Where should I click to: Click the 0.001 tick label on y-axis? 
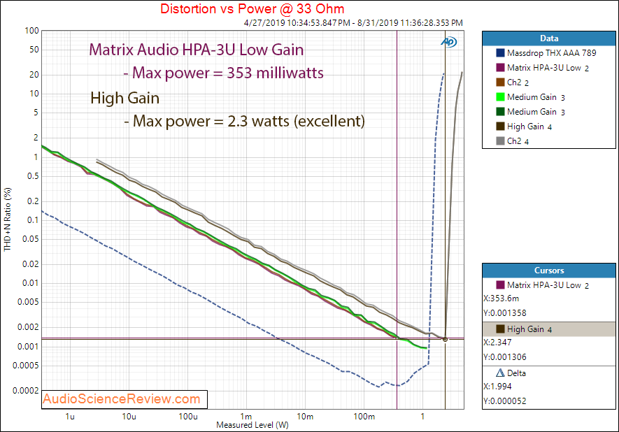pyautogui.click(x=28, y=347)
